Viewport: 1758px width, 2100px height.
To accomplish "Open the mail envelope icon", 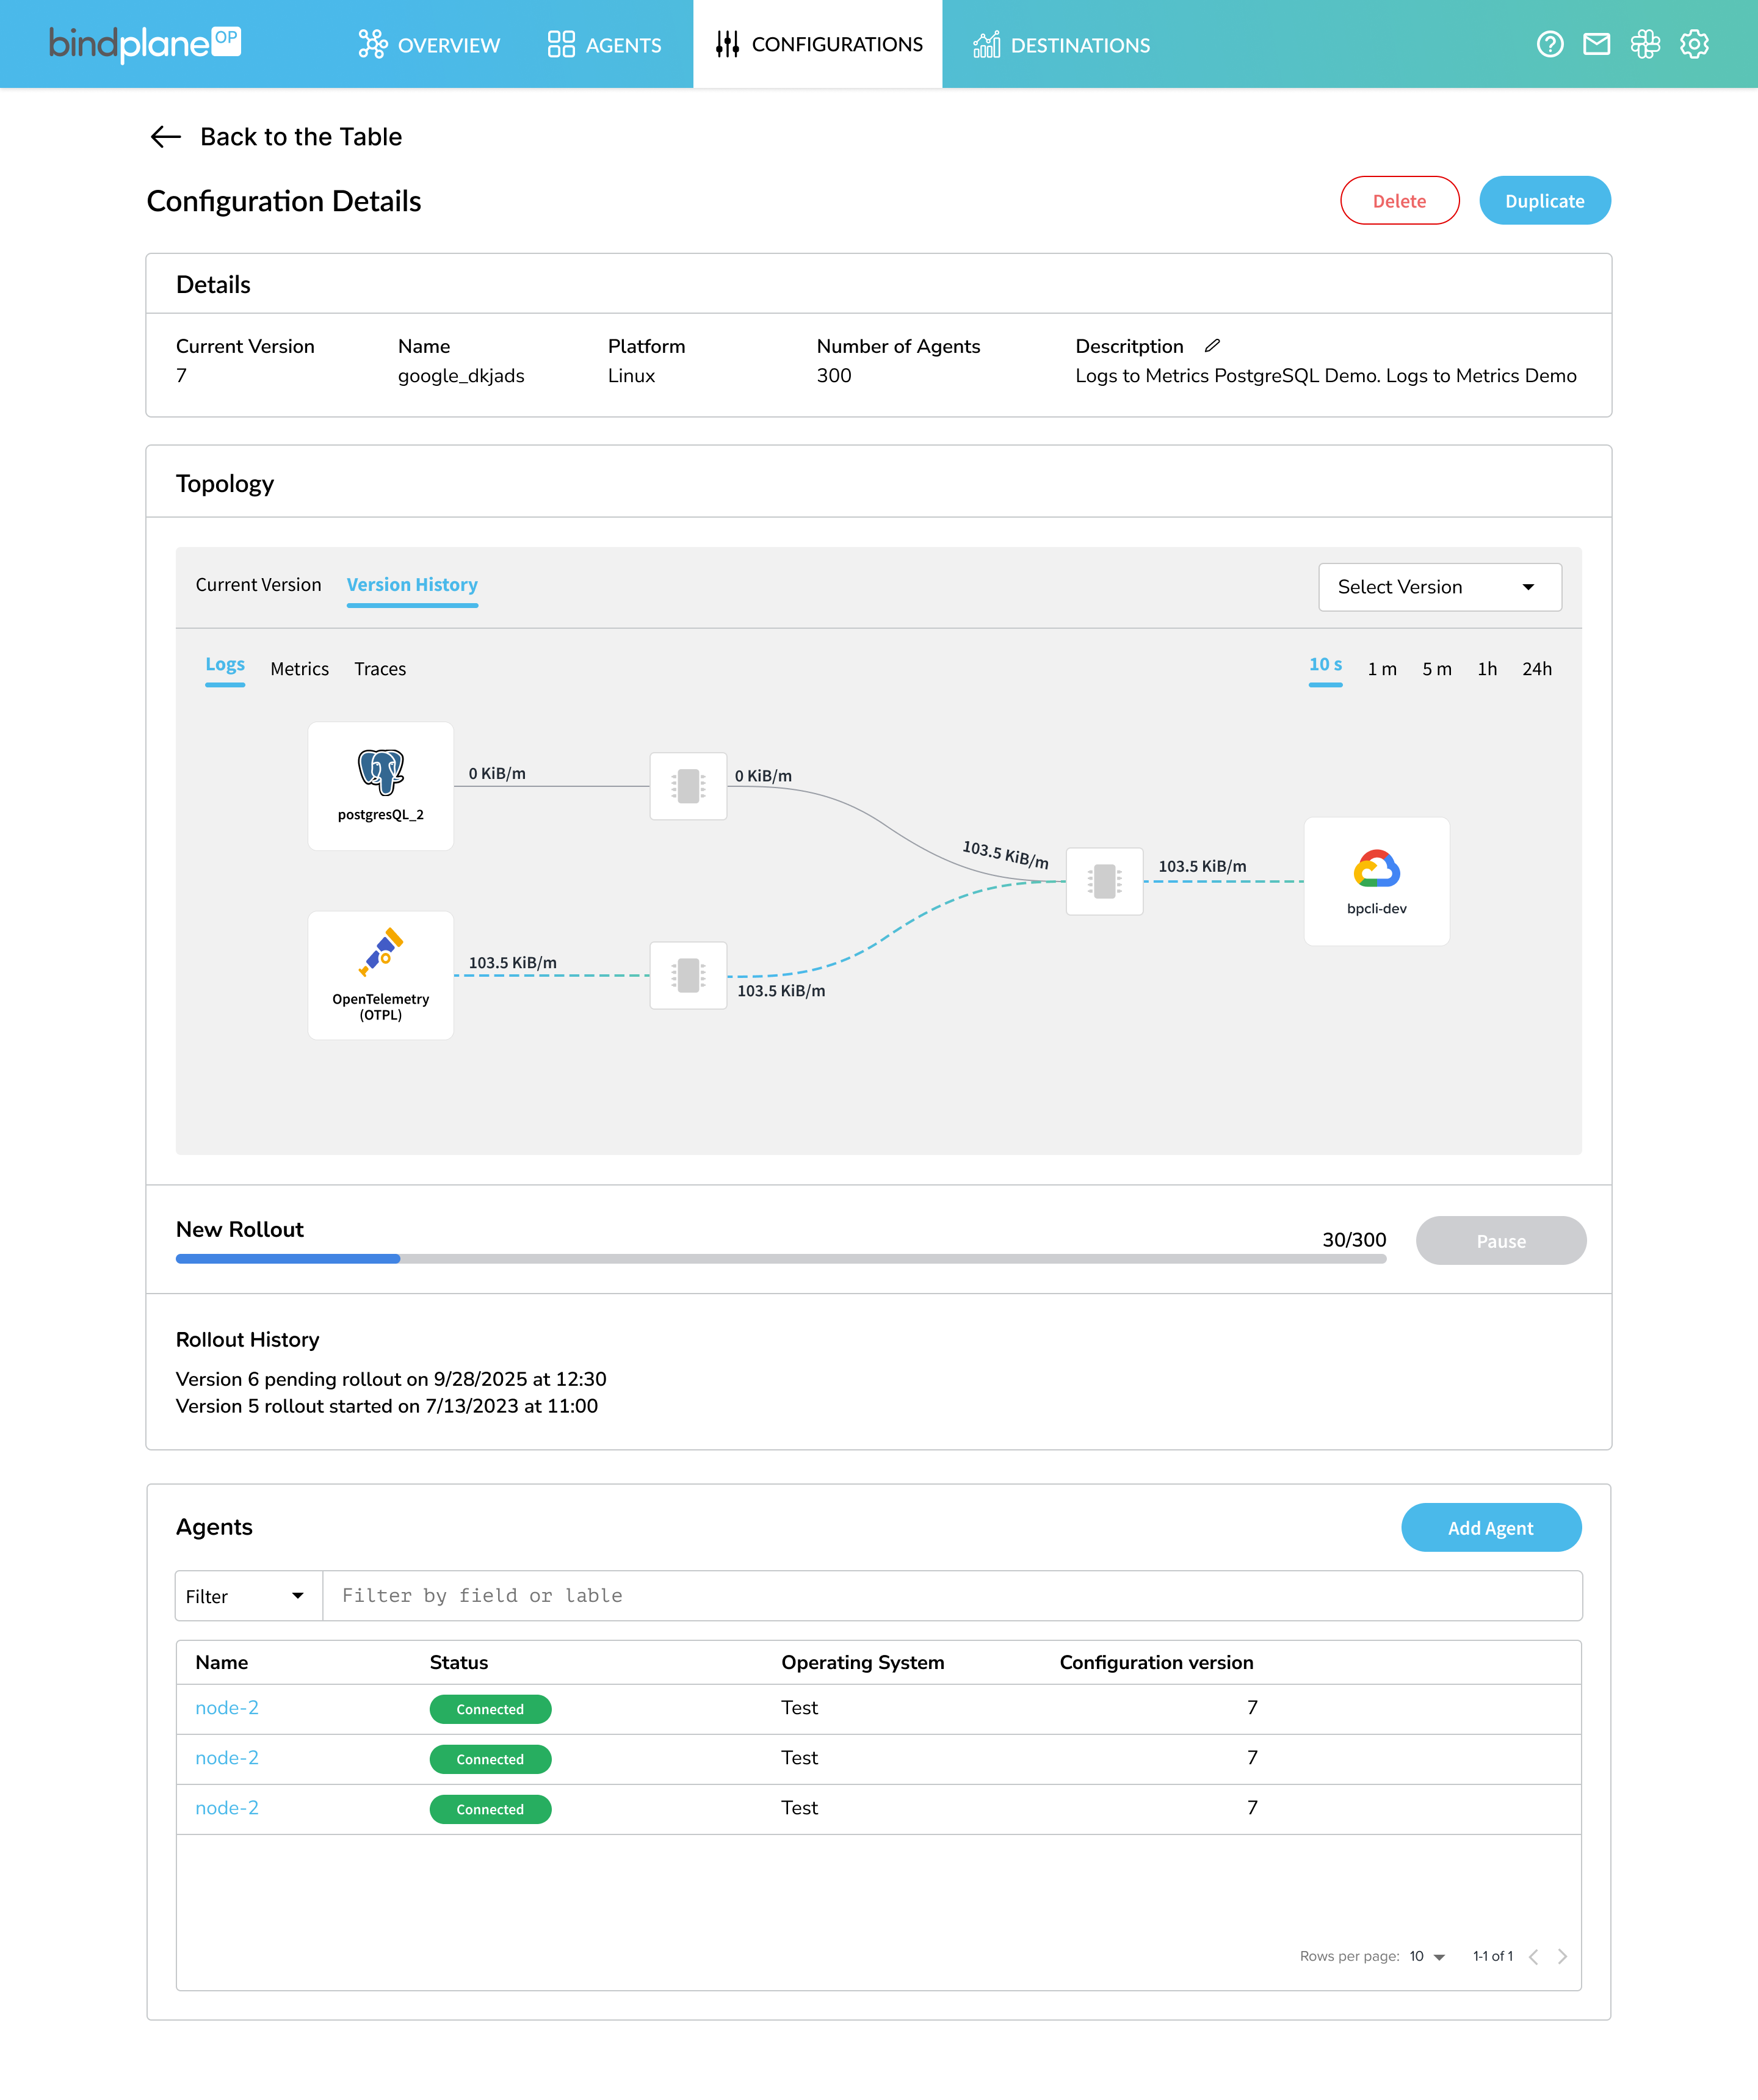I will [x=1596, y=44].
